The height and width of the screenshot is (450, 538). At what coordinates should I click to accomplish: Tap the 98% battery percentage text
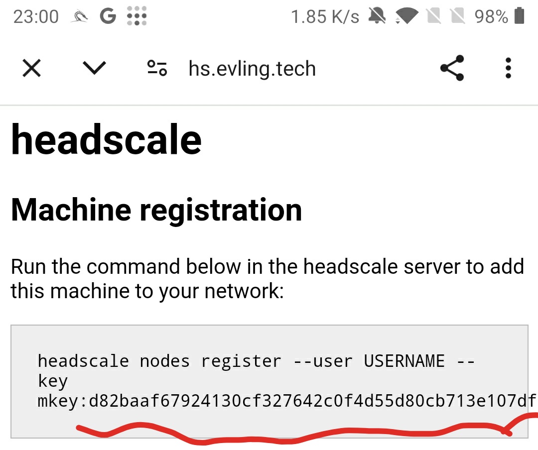click(x=491, y=16)
